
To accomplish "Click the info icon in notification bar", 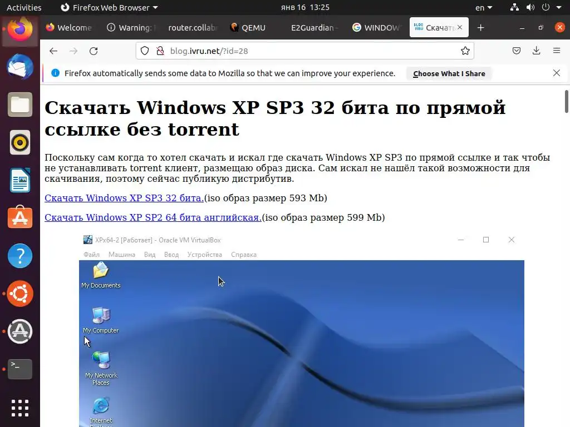I will tap(55, 73).
